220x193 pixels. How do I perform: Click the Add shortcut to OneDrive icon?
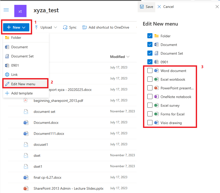(x=85, y=27)
